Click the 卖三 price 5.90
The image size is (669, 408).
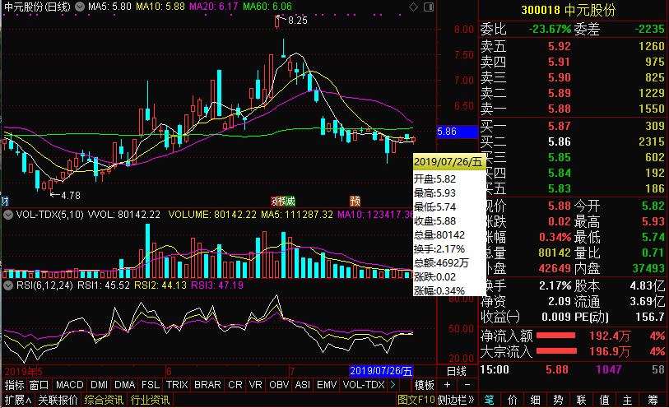(x=560, y=77)
